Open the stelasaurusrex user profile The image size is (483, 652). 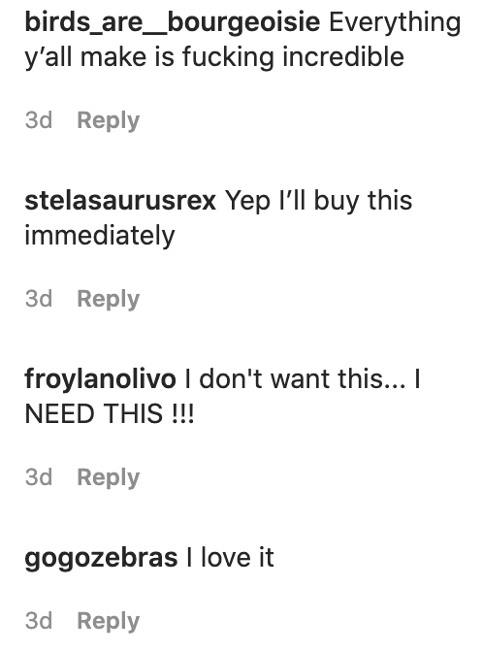click(120, 201)
